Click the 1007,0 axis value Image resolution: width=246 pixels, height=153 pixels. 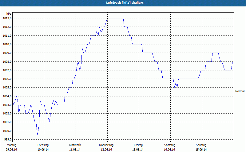tap(7, 70)
